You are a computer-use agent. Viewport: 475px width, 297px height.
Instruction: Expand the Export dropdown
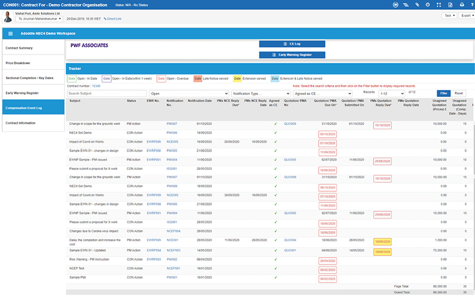(x=467, y=15)
